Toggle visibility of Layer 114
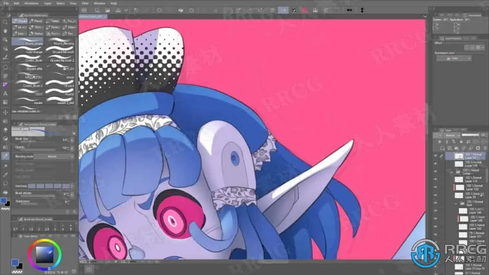The width and height of the screenshot is (489, 275). (x=435, y=179)
